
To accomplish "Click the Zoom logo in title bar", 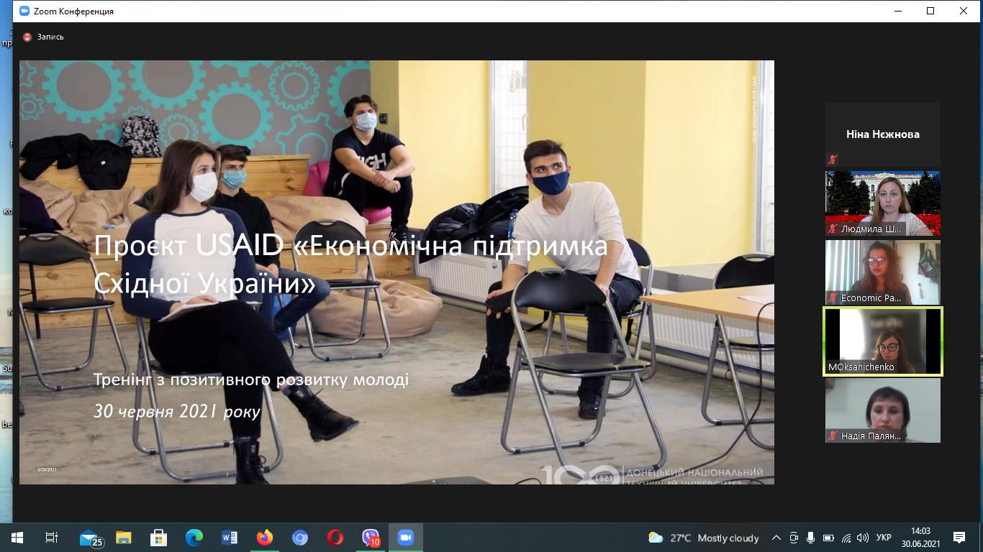I will click(x=25, y=11).
